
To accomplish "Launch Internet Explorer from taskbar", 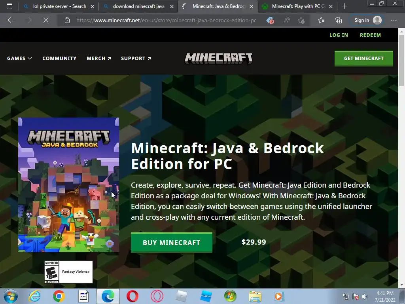I will coord(34,296).
